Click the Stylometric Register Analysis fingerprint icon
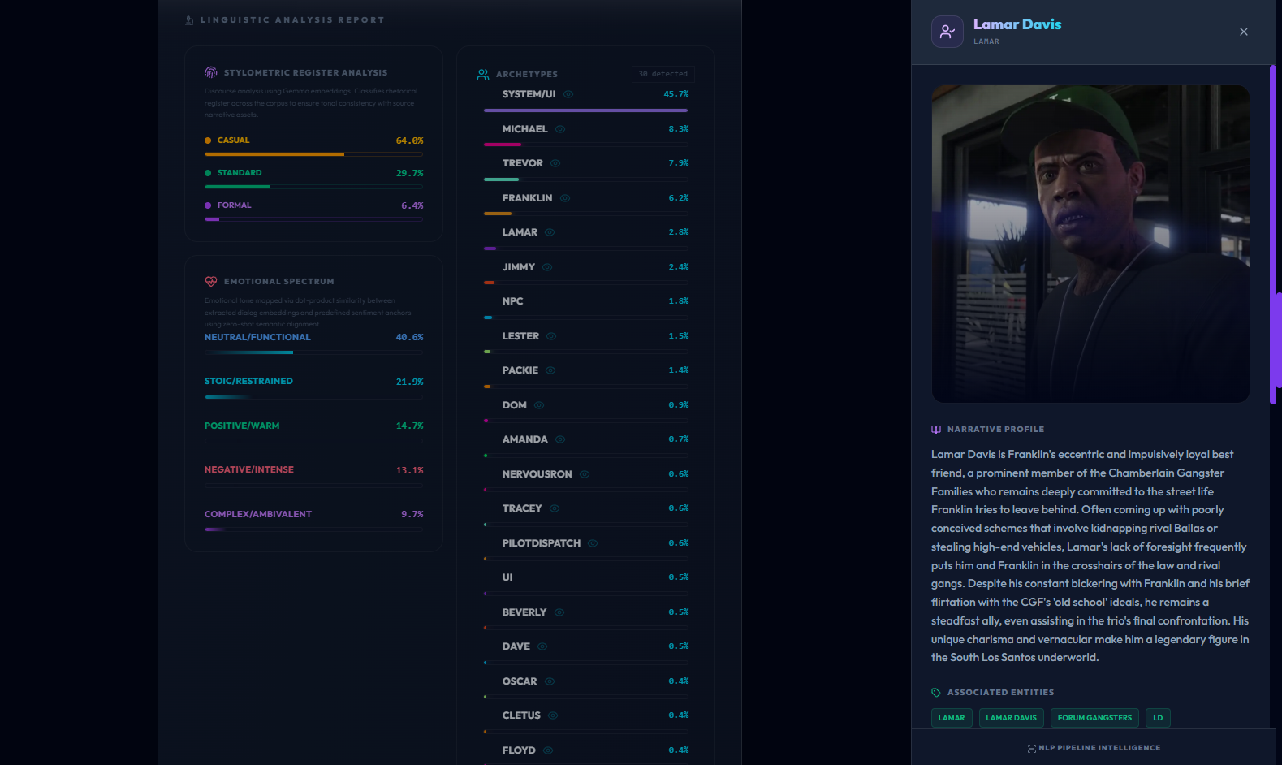Image resolution: width=1282 pixels, height=765 pixels. [211, 72]
